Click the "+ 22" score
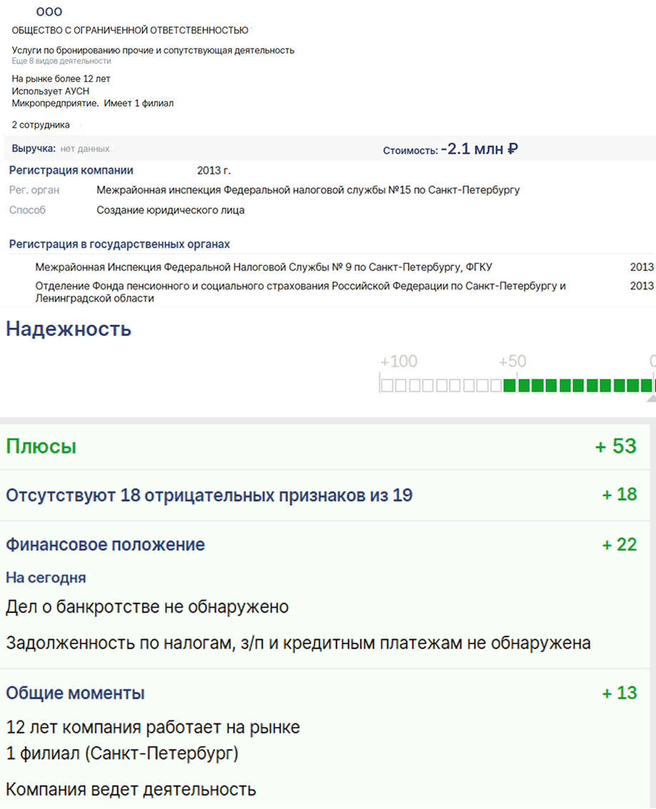This screenshot has width=656, height=809. (x=620, y=545)
